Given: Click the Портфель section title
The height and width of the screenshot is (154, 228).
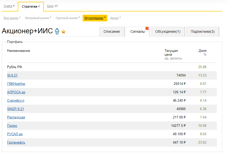Looking at the screenshot, I should click(15, 42).
